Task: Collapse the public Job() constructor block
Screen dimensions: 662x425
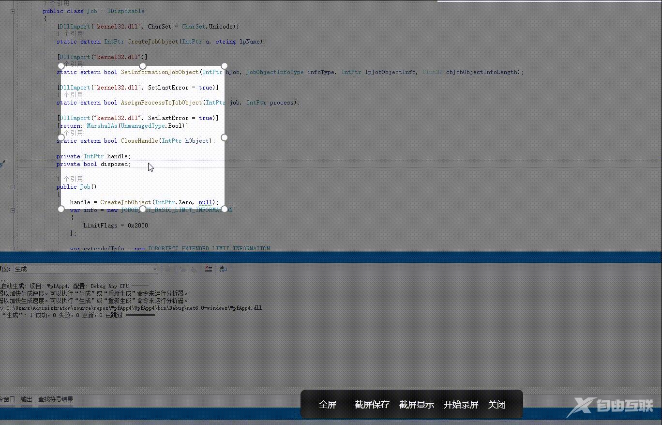Action: (x=13, y=187)
